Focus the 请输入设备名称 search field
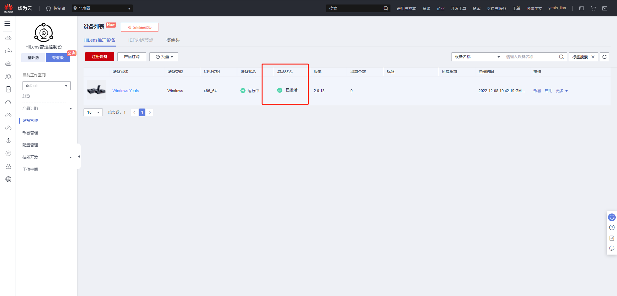This screenshot has width=617, height=296. (530, 57)
